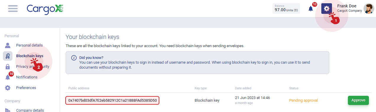The width and height of the screenshot is (376, 112).
Task: Click the Blockchain keys key icon
Action: [x=8, y=56]
